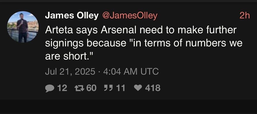The height and width of the screenshot is (114, 257).
Task: Like the tweet with the heart icon
Action: (138, 88)
